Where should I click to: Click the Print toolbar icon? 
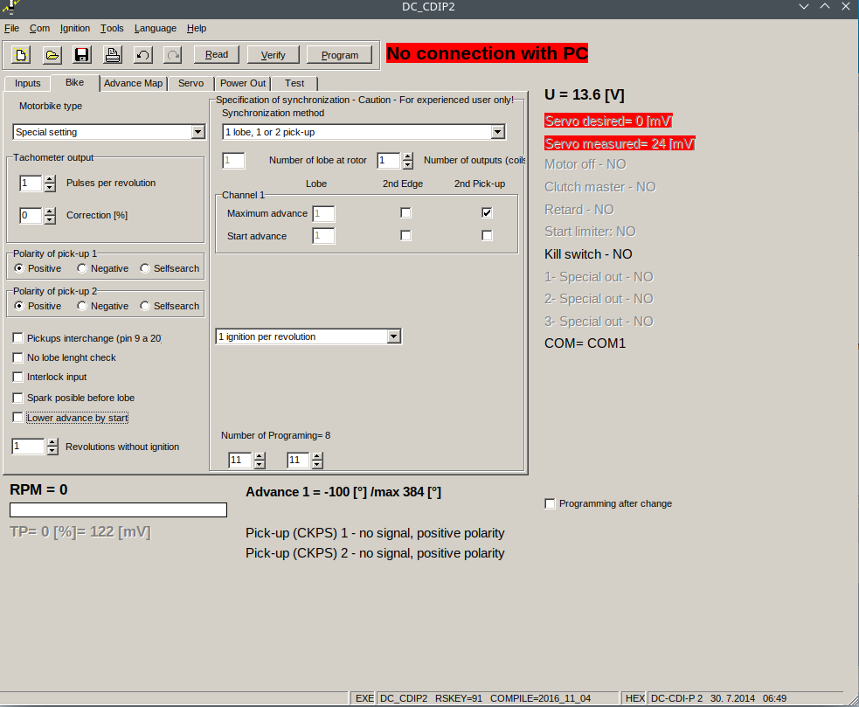point(113,55)
